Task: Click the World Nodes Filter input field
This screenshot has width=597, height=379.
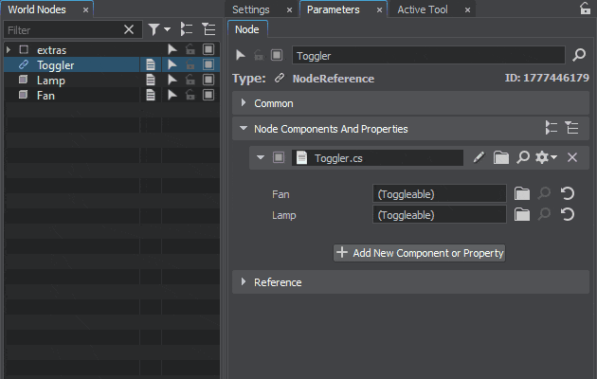Action: pos(62,30)
